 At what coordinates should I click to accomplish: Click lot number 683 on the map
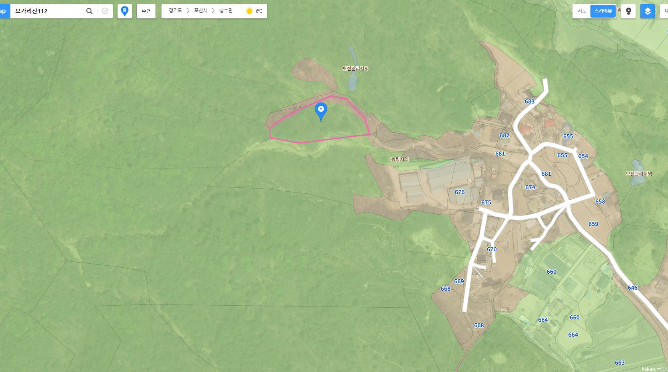pos(530,101)
